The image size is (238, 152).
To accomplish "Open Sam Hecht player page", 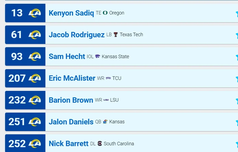I will (67, 57).
